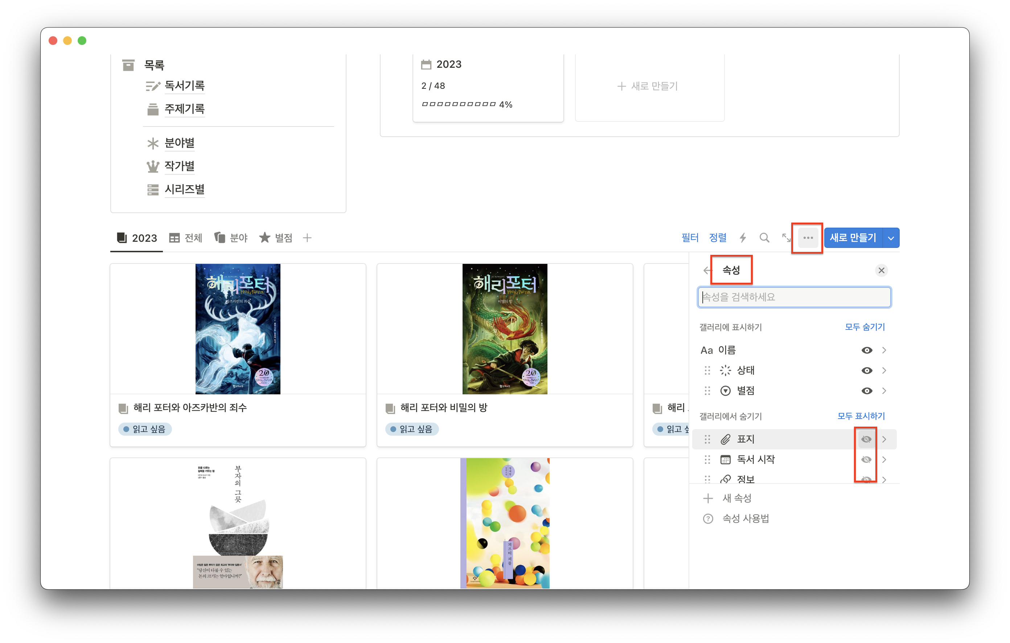The image size is (1010, 643).
Task: Click the 상태 row drag handle
Action: pos(707,370)
